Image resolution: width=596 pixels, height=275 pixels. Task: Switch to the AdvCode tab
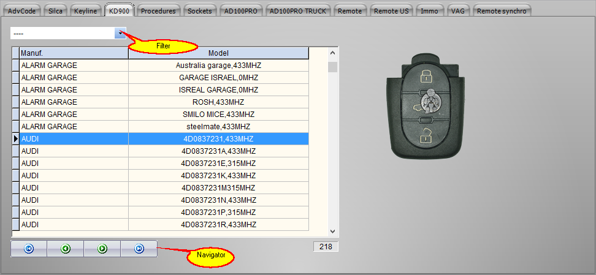coord(23,10)
